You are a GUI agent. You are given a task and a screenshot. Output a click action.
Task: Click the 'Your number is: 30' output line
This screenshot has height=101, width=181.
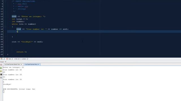pos(12,79)
